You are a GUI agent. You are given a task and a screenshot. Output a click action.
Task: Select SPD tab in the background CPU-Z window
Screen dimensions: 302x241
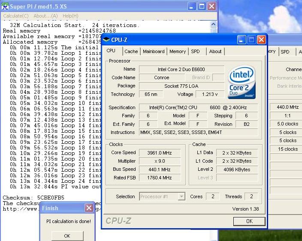click(x=285, y=52)
